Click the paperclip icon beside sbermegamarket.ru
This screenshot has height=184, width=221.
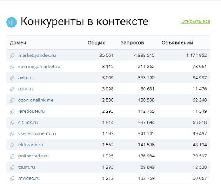pos(12,67)
